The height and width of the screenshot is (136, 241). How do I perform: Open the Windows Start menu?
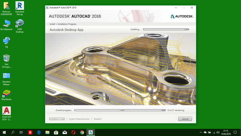pos(4,132)
